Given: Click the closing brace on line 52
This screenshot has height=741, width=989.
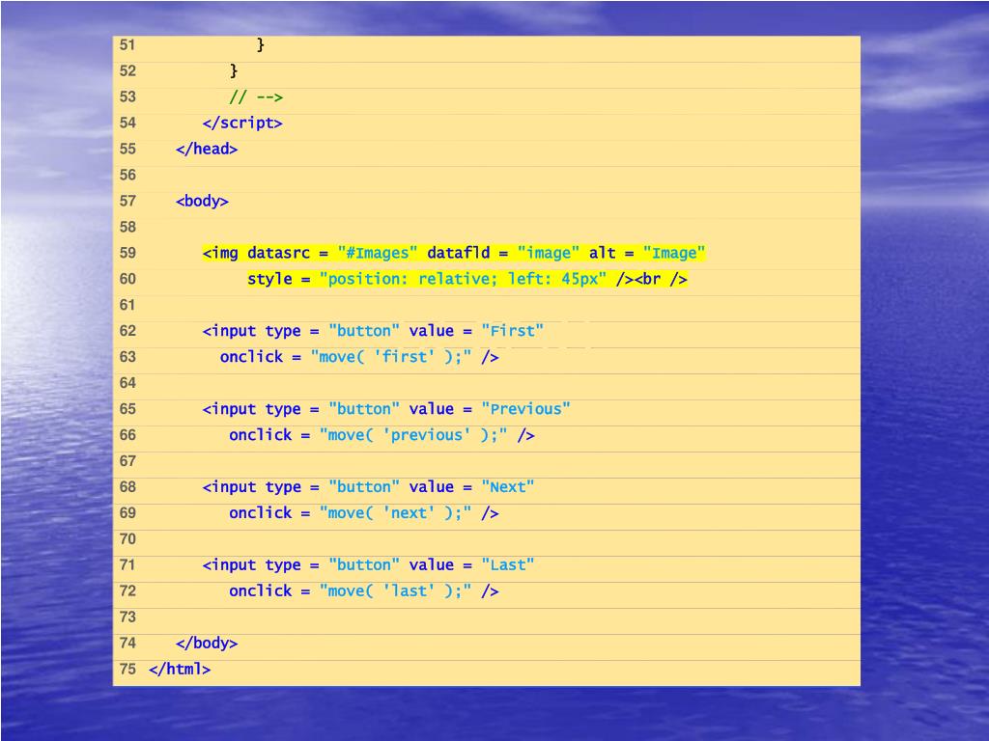Looking at the screenshot, I should pos(234,70).
